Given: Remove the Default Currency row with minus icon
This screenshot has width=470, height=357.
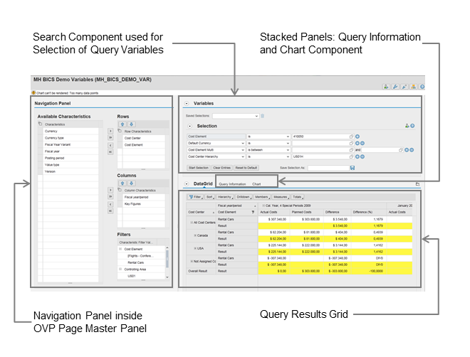Looking at the screenshot, I should pyautogui.click(x=362, y=144).
